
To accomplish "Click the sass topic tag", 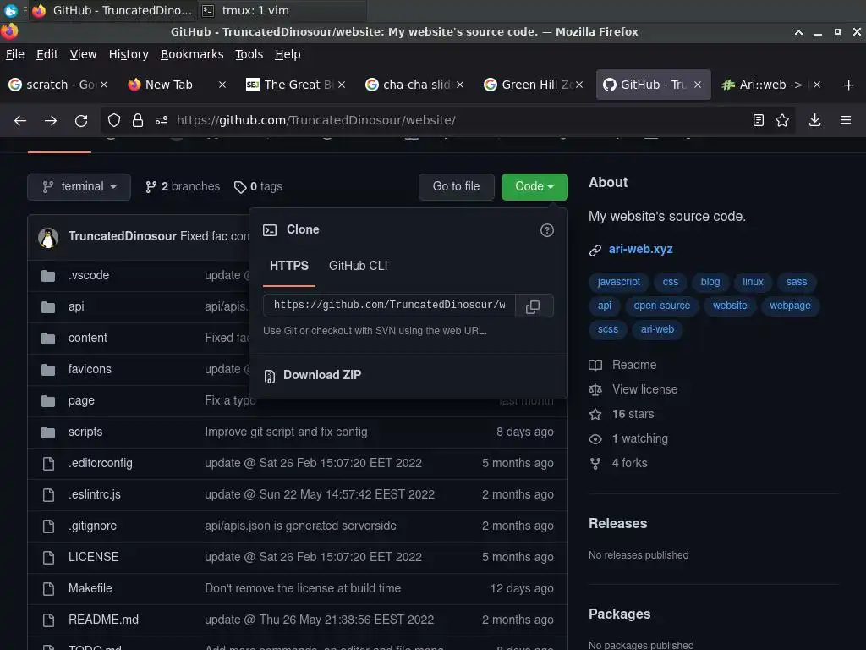I will coord(797,282).
